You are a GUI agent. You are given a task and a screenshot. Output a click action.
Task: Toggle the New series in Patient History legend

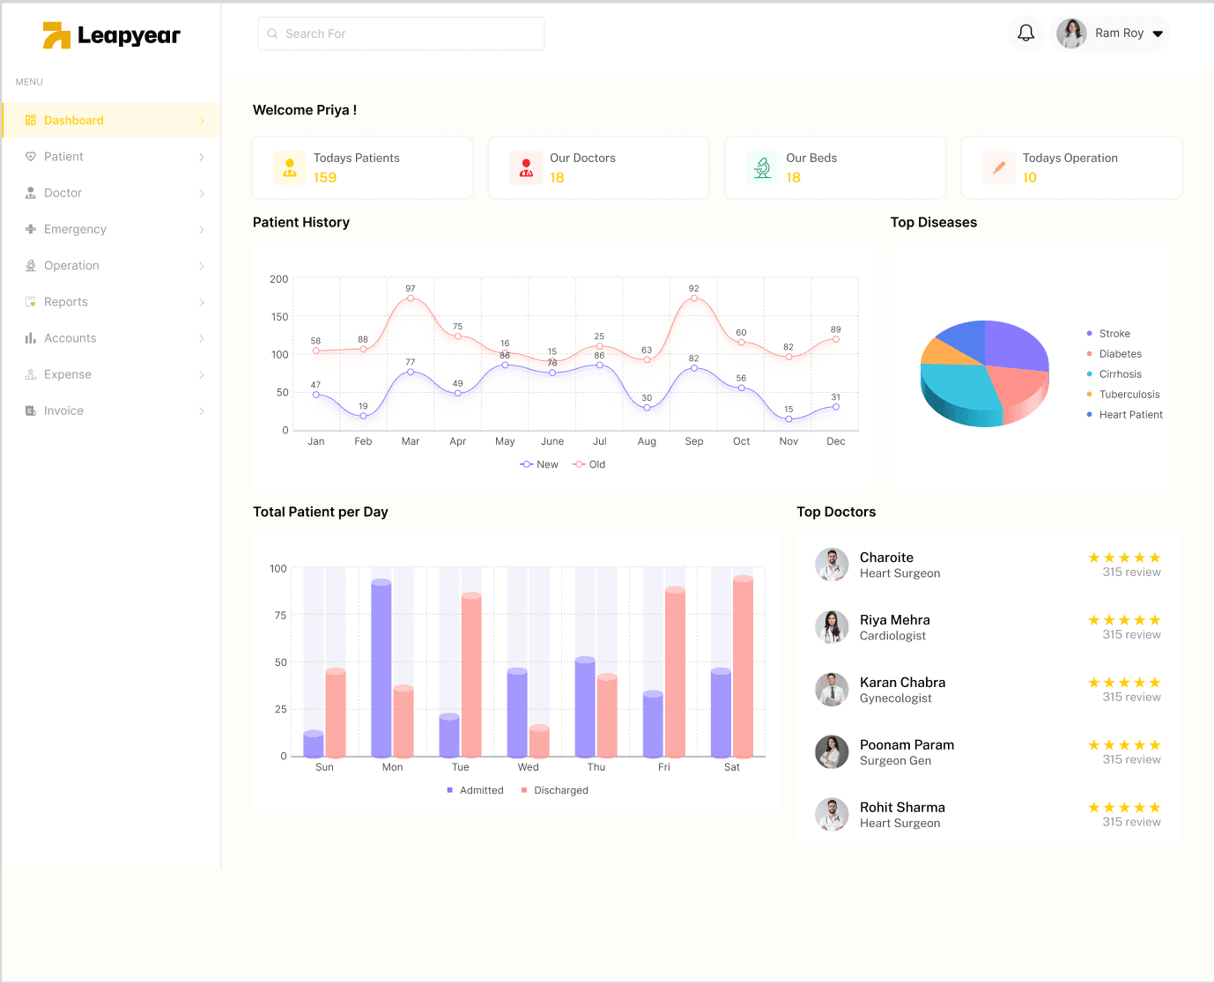click(538, 464)
